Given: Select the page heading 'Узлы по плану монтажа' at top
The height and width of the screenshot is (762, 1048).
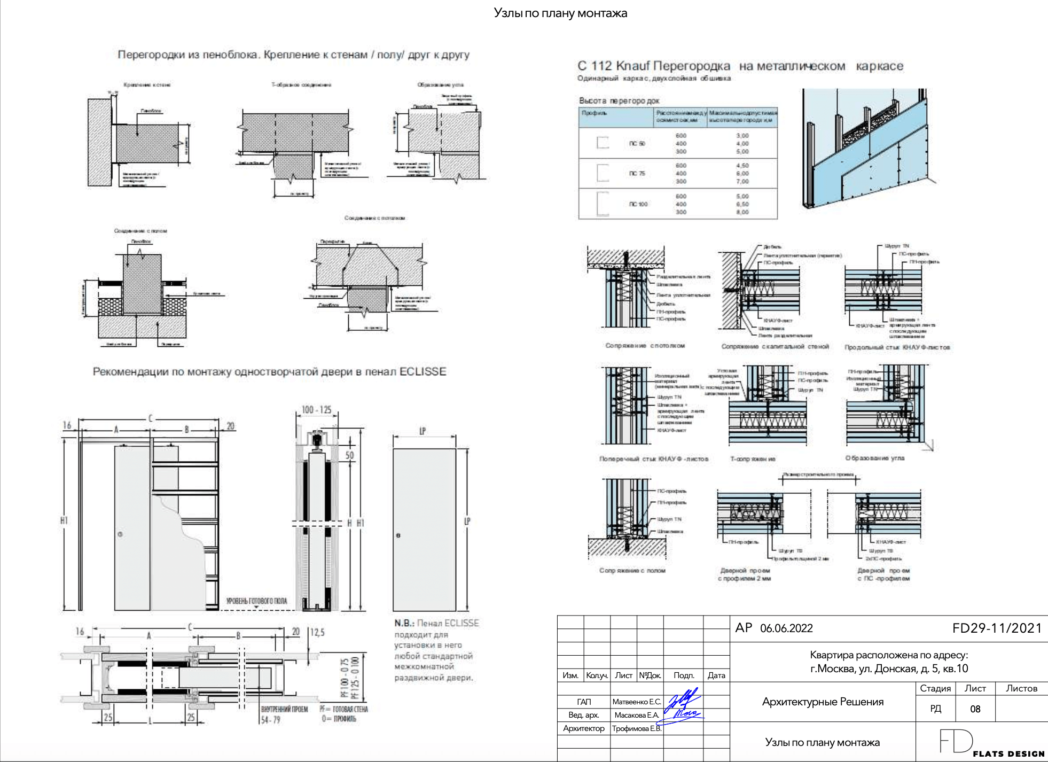Looking at the screenshot, I should click(x=560, y=13).
